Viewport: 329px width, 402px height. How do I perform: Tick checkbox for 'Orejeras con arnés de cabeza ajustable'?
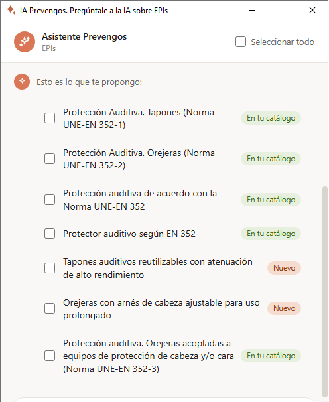click(x=50, y=308)
